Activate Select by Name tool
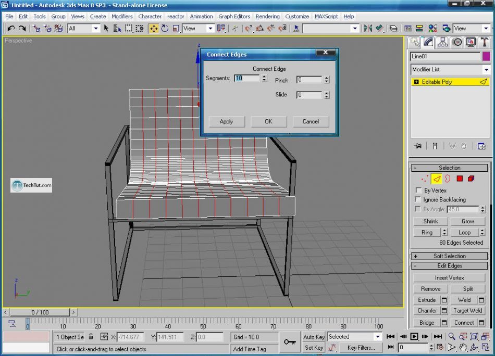The image size is (495, 356). (117, 29)
